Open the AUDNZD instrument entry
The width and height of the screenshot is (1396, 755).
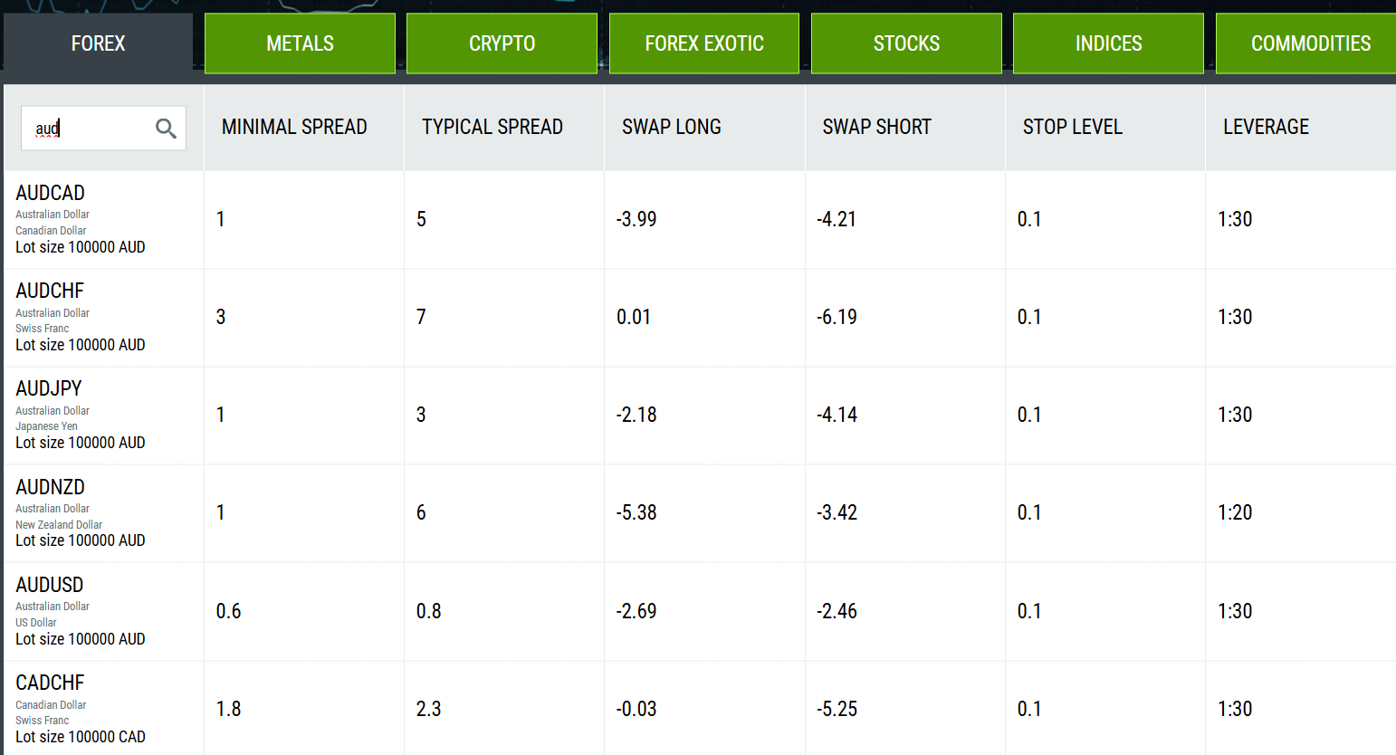point(51,487)
